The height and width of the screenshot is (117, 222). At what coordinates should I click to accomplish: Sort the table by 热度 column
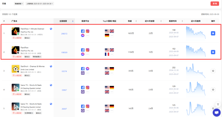coord(134,21)
